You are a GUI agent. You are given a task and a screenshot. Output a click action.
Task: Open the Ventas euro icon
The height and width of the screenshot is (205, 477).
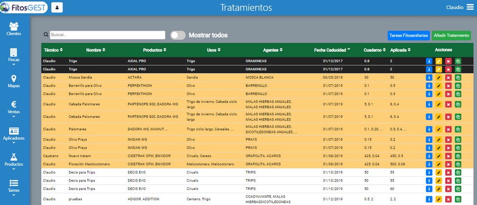pyautogui.click(x=14, y=104)
